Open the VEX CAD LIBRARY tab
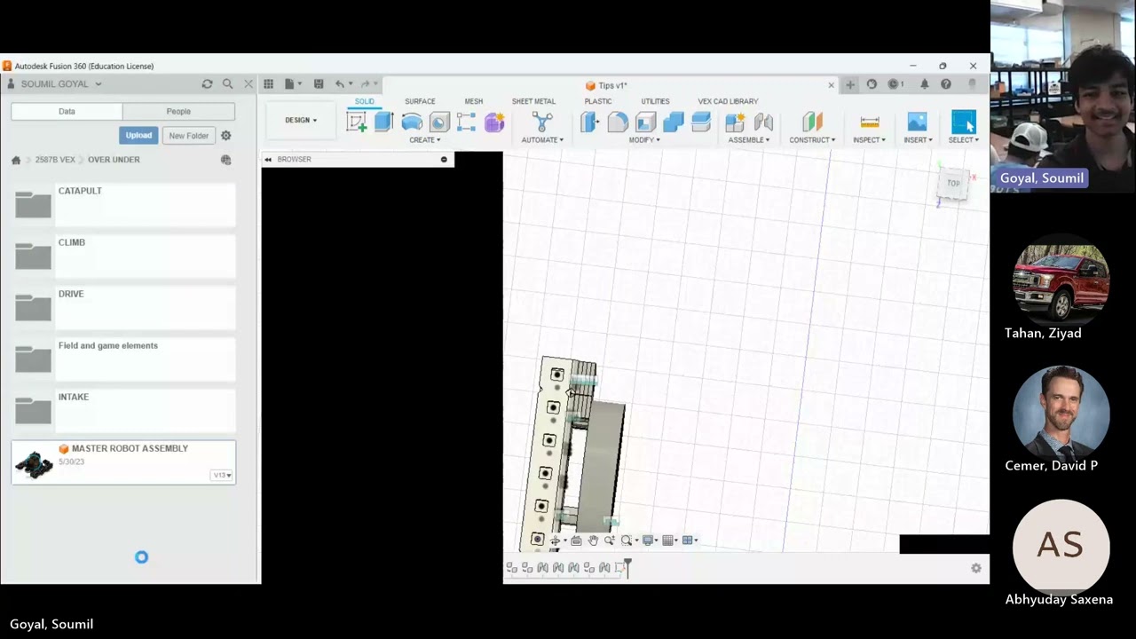Screen dimensions: 1136x639 pyautogui.click(x=728, y=101)
